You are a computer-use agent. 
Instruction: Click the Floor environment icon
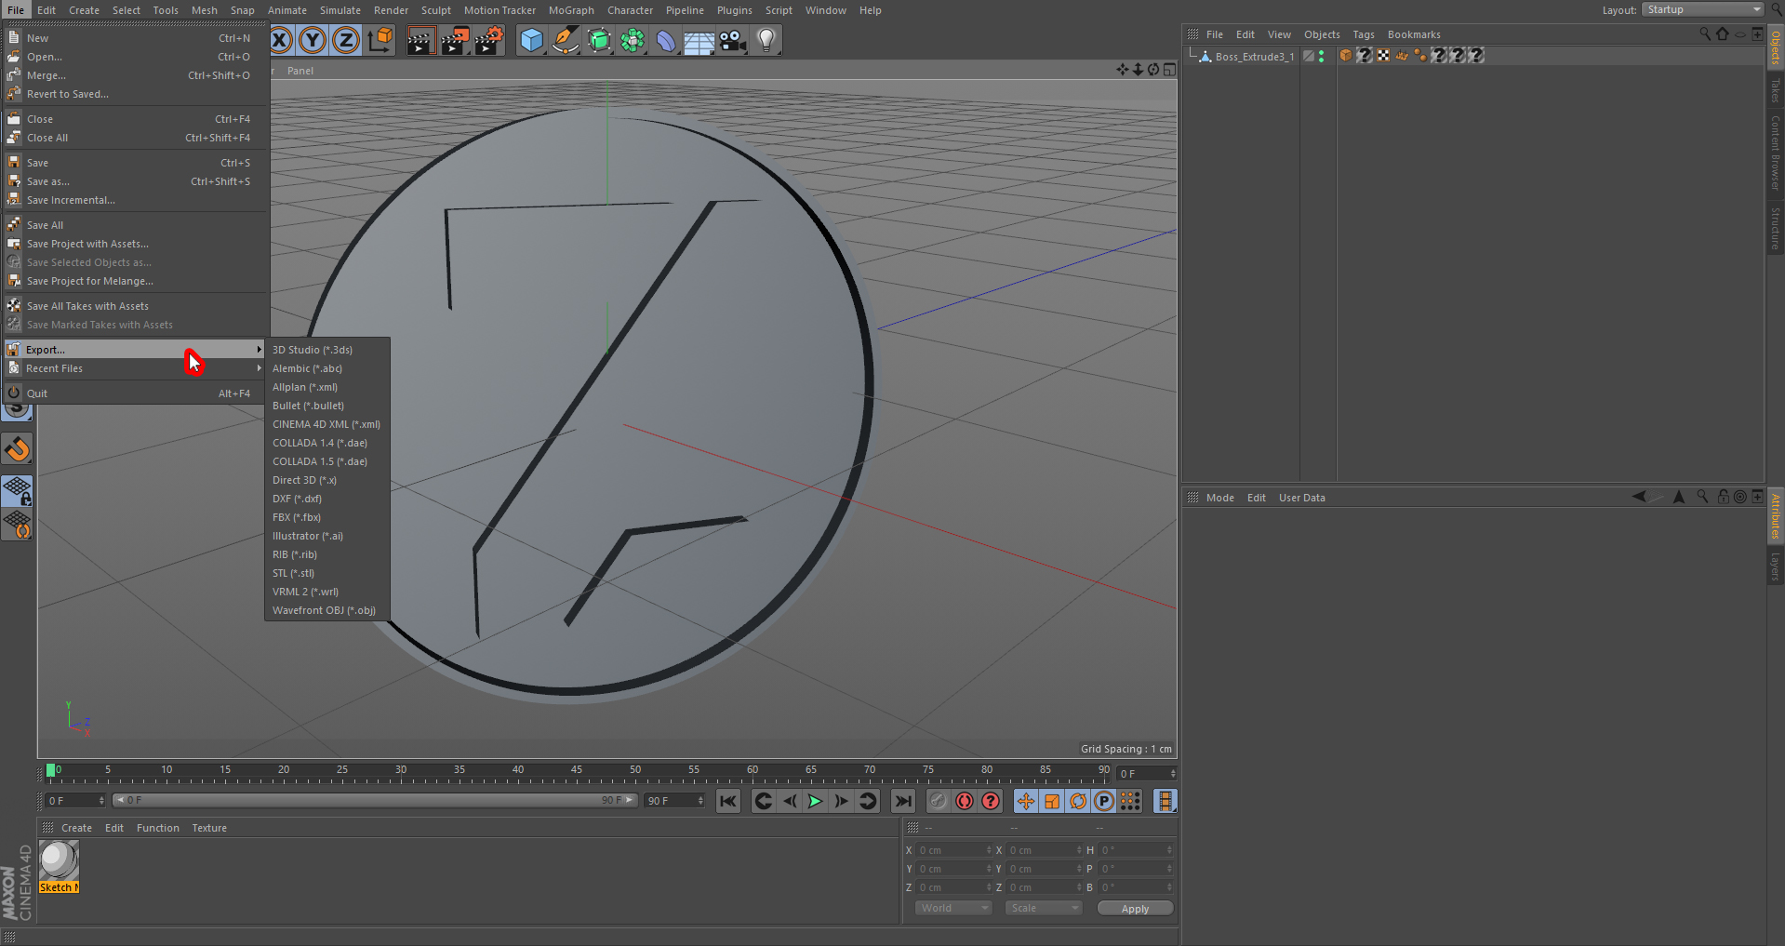[699, 41]
